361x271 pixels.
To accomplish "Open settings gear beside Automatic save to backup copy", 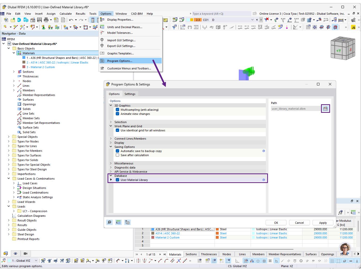I will 264,151.
